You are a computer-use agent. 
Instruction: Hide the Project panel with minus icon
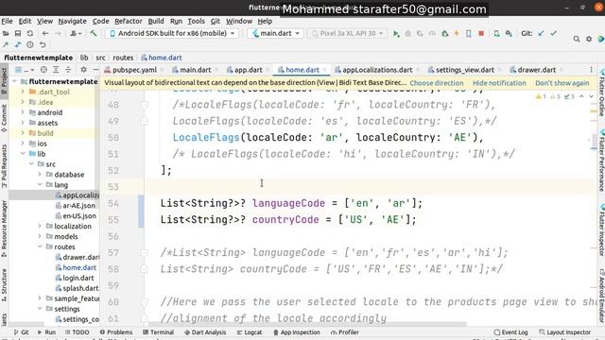(95, 70)
